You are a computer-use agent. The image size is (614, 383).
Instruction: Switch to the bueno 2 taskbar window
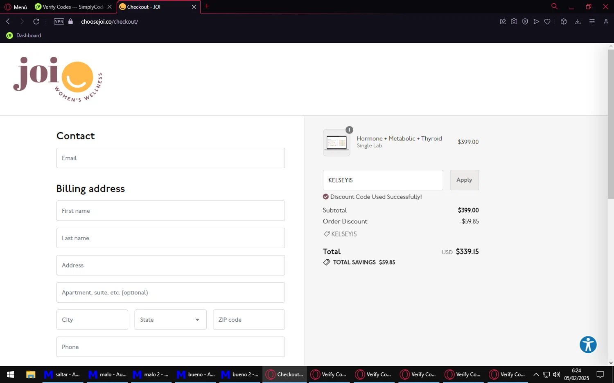click(x=240, y=374)
